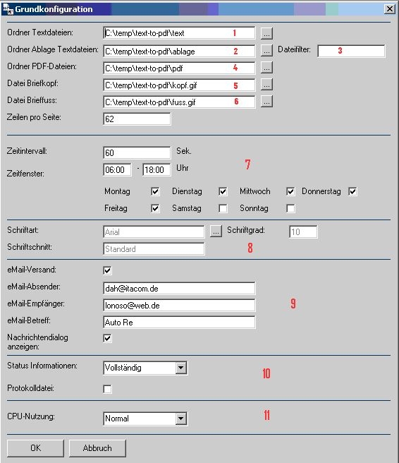Enable the Samstag checkbox
The height and width of the screenshot is (463, 399).
click(223, 208)
